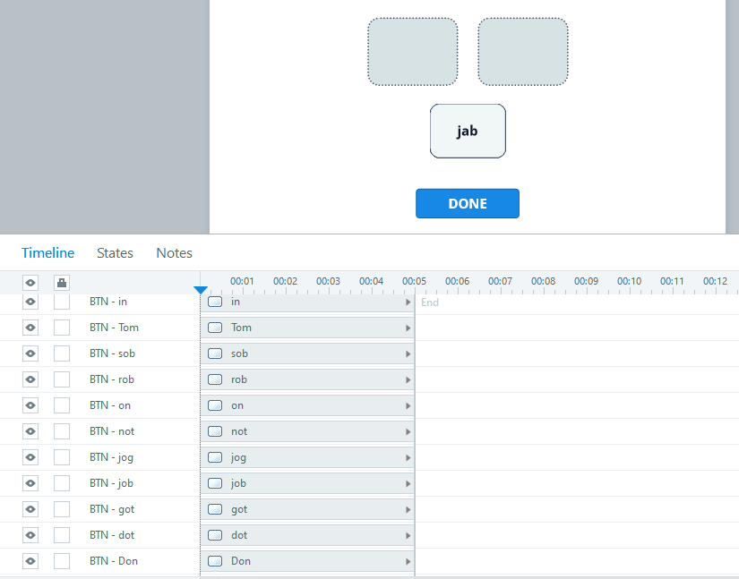Click the master eye icon in timeline header
The width and height of the screenshot is (739, 579).
30,282
